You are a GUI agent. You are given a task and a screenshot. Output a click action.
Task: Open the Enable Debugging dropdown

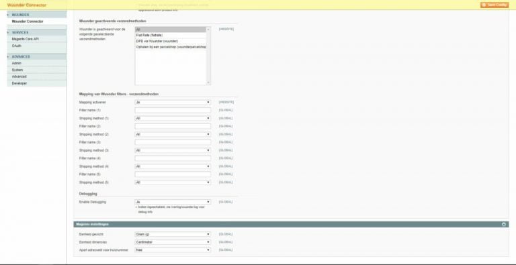point(173,202)
